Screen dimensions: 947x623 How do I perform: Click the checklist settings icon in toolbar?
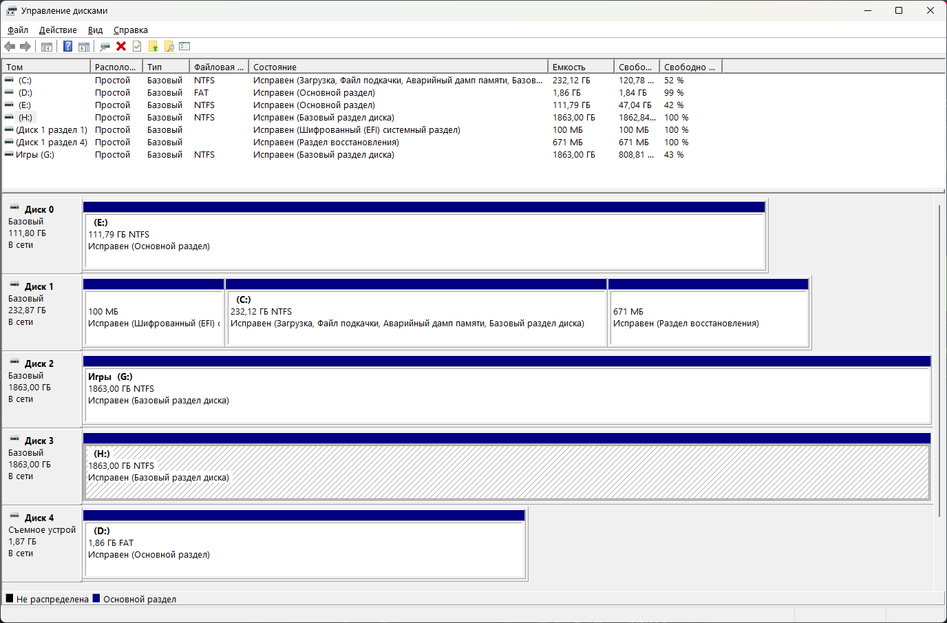point(184,46)
